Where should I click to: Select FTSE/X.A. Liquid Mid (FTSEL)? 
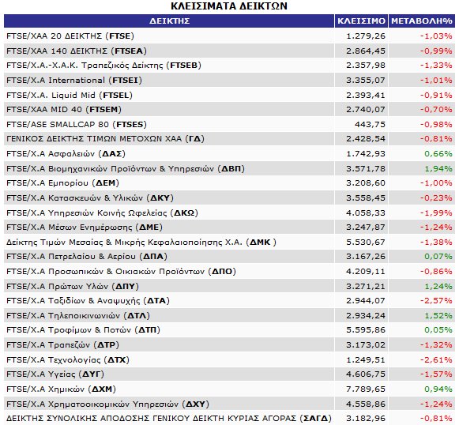tap(70, 95)
